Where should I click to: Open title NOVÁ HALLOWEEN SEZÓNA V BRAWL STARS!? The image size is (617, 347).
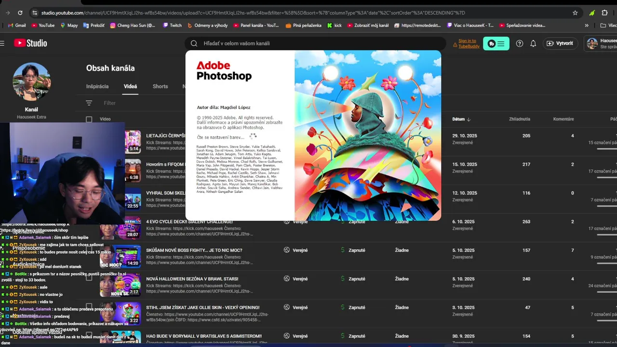click(x=192, y=279)
